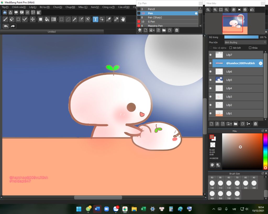
Task: Enable the Xén bớt clipping checkbox
Action: pyautogui.click(x=231, y=48)
